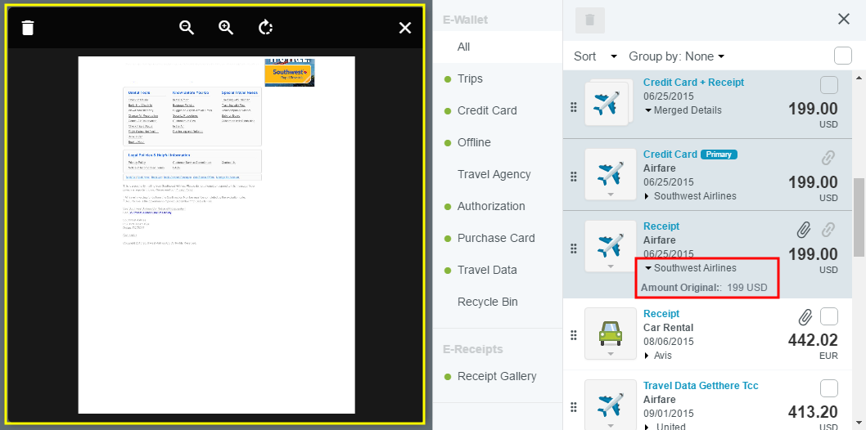Close the receipt image viewer
The height and width of the screenshot is (430, 866).
point(404,28)
